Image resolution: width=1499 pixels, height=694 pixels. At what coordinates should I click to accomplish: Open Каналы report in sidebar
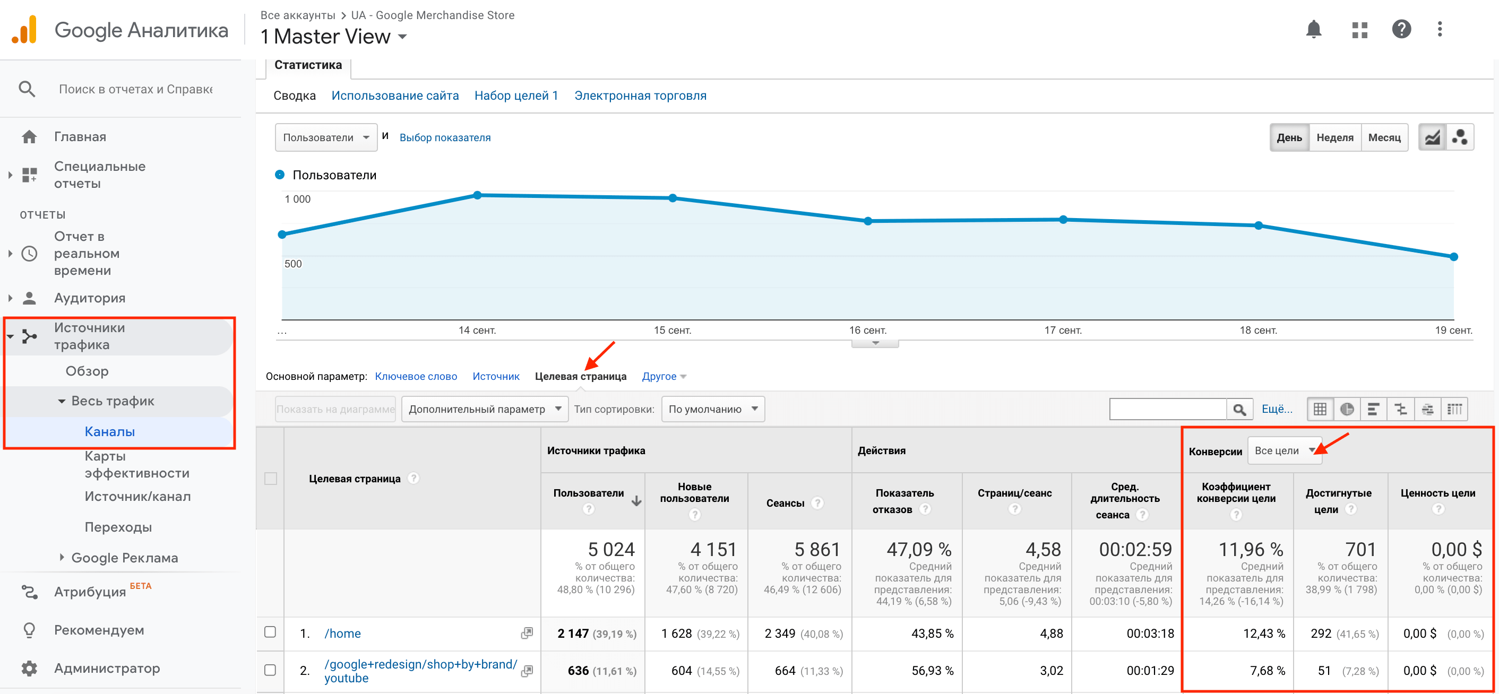tap(109, 432)
